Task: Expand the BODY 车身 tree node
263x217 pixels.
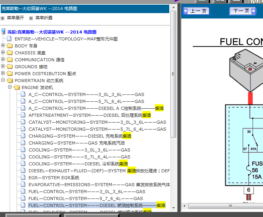Action: (x=3, y=45)
